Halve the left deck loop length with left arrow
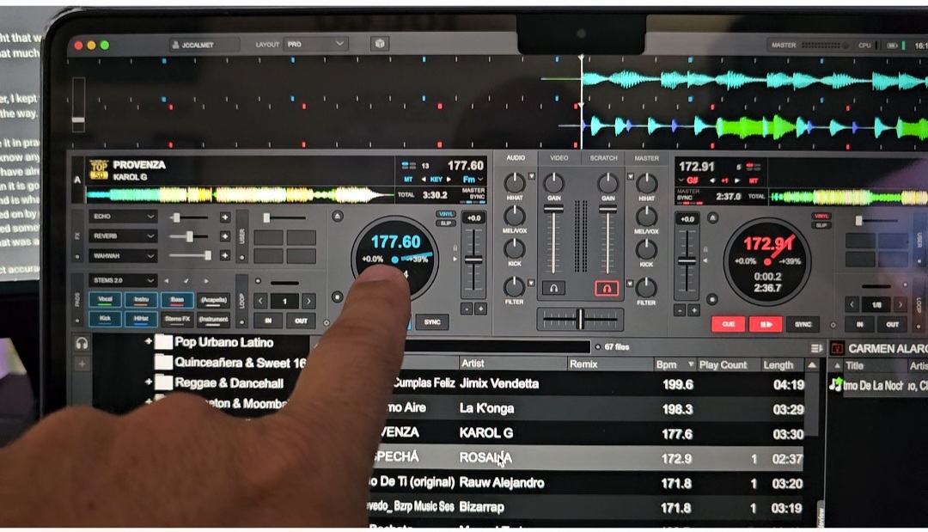This screenshot has width=928, height=532. click(x=260, y=301)
